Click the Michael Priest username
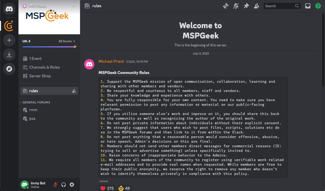Image resolution: width=325 pixels, height=191 pixels. pyautogui.click(x=111, y=61)
